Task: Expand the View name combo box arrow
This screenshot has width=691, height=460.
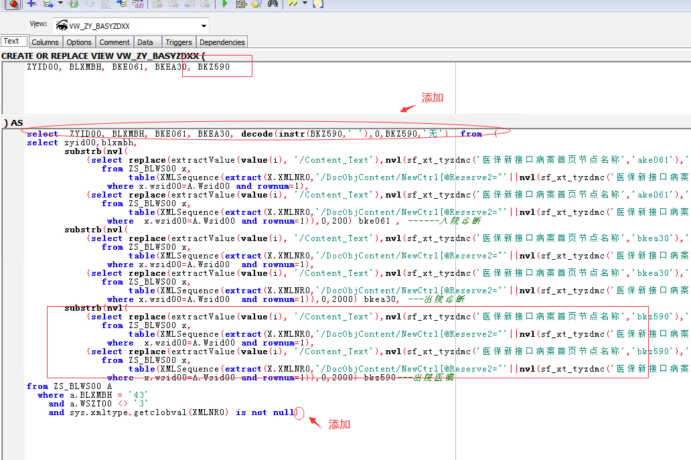Action: click(203, 26)
